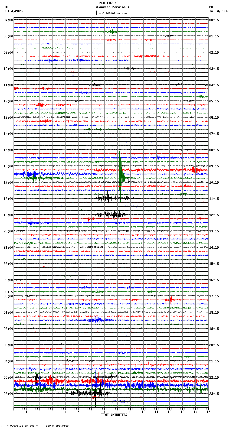Click the '12:15' PDT time label
230x429 pixels.
[214, 215]
